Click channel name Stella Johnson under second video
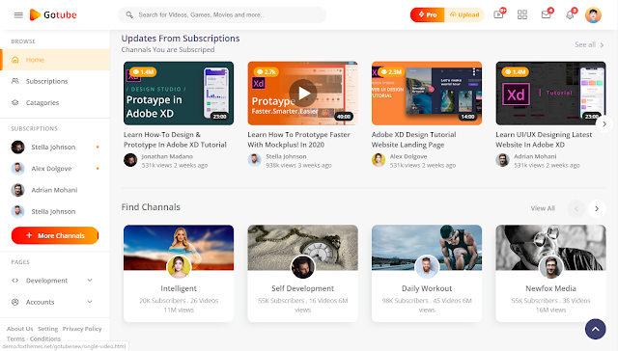618x351 pixels. pos(286,156)
